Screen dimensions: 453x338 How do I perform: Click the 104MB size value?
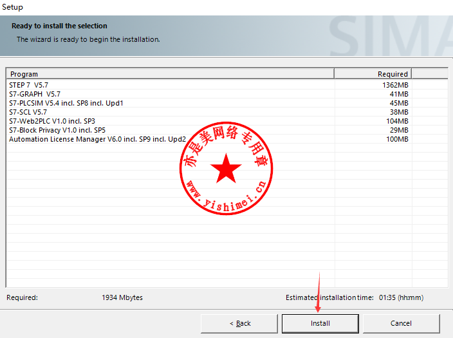point(397,121)
